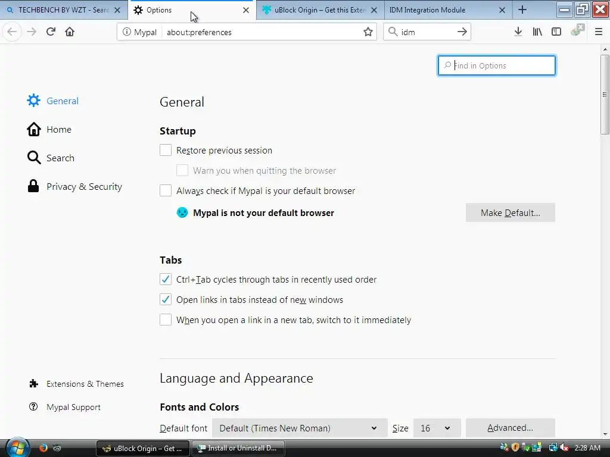The image size is (610, 457).
Task: Enable Always check if Mypal is default
Action: pos(166,190)
